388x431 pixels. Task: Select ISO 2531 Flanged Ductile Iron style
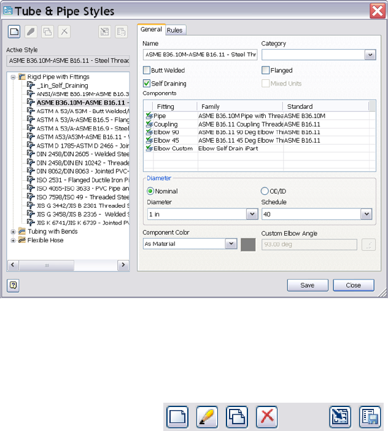click(83, 180)
